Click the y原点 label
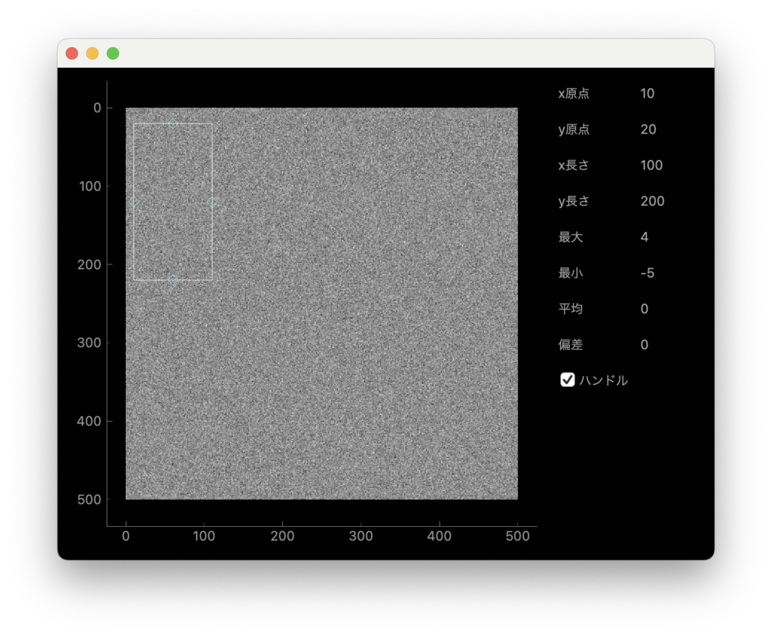Viewport: 772px width, 636px height. 574,130
